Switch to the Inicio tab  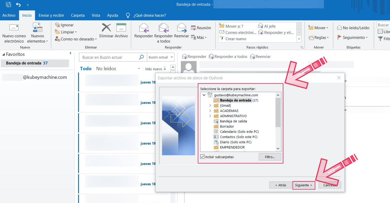click(27, 15)
